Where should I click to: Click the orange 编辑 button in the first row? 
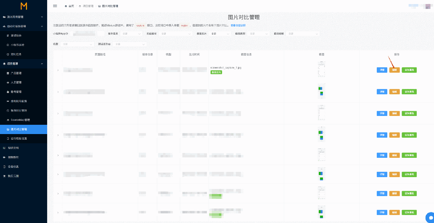click(395, 70)
